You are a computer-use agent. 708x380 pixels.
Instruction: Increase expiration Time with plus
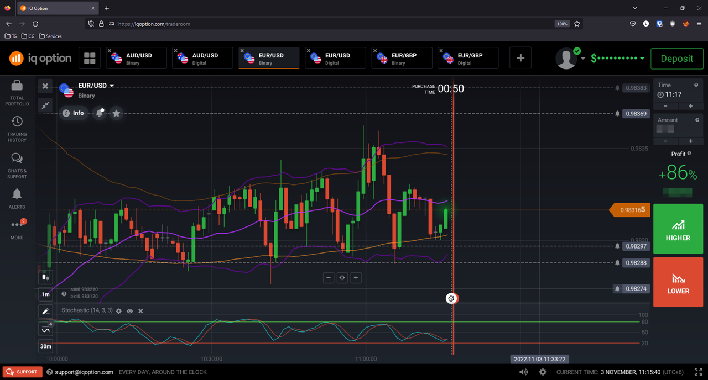(690, 106)
